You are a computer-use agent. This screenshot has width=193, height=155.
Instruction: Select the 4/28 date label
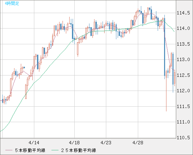pyautogui.click(x=138, y=143)
